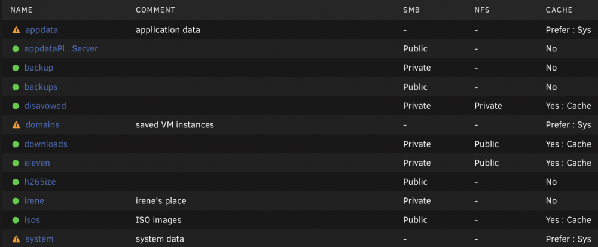Click the green dot next to isos
The width and height of the screenshot is (598, 247).
pos(16,220)
